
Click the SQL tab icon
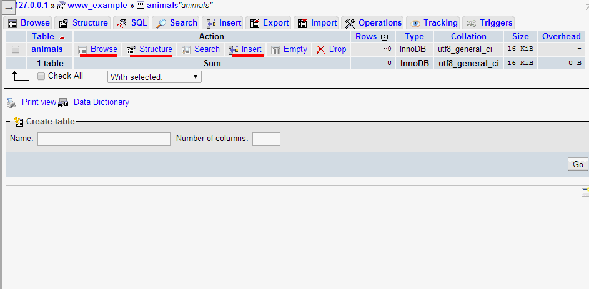122,24
